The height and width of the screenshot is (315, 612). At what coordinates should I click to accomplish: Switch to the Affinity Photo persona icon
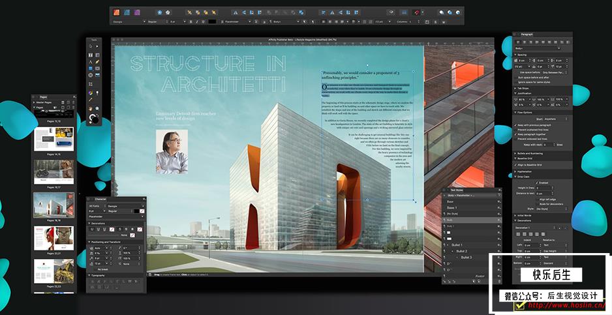[137, 12]
